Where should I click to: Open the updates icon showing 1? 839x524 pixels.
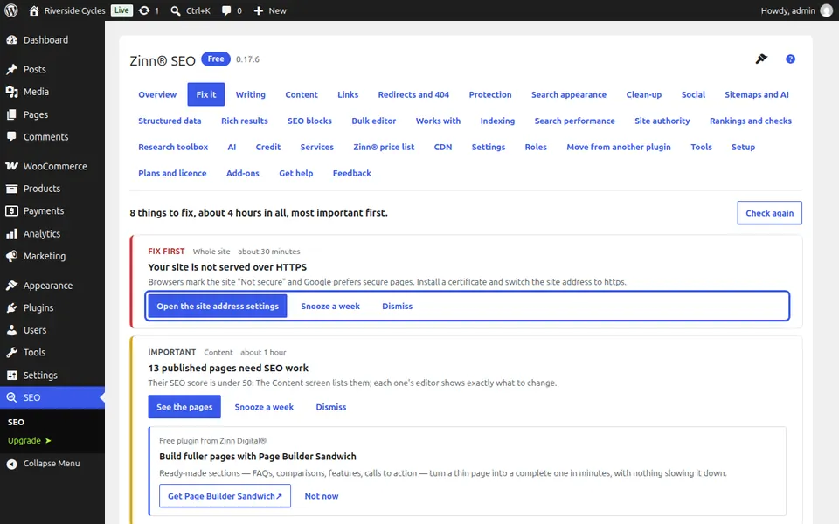tap(149, 10)
